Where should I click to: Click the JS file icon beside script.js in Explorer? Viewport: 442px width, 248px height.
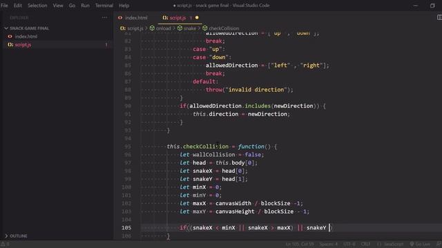pyautogui.click(x=10, y=45)
